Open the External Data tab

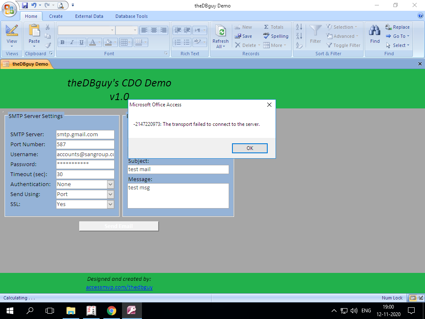click(x=89, y=16)
